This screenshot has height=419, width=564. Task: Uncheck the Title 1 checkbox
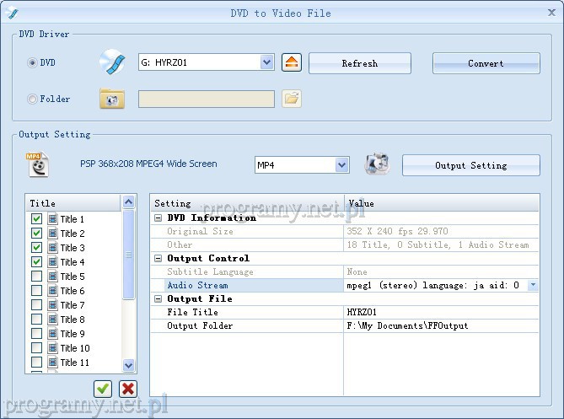[36, 219]
